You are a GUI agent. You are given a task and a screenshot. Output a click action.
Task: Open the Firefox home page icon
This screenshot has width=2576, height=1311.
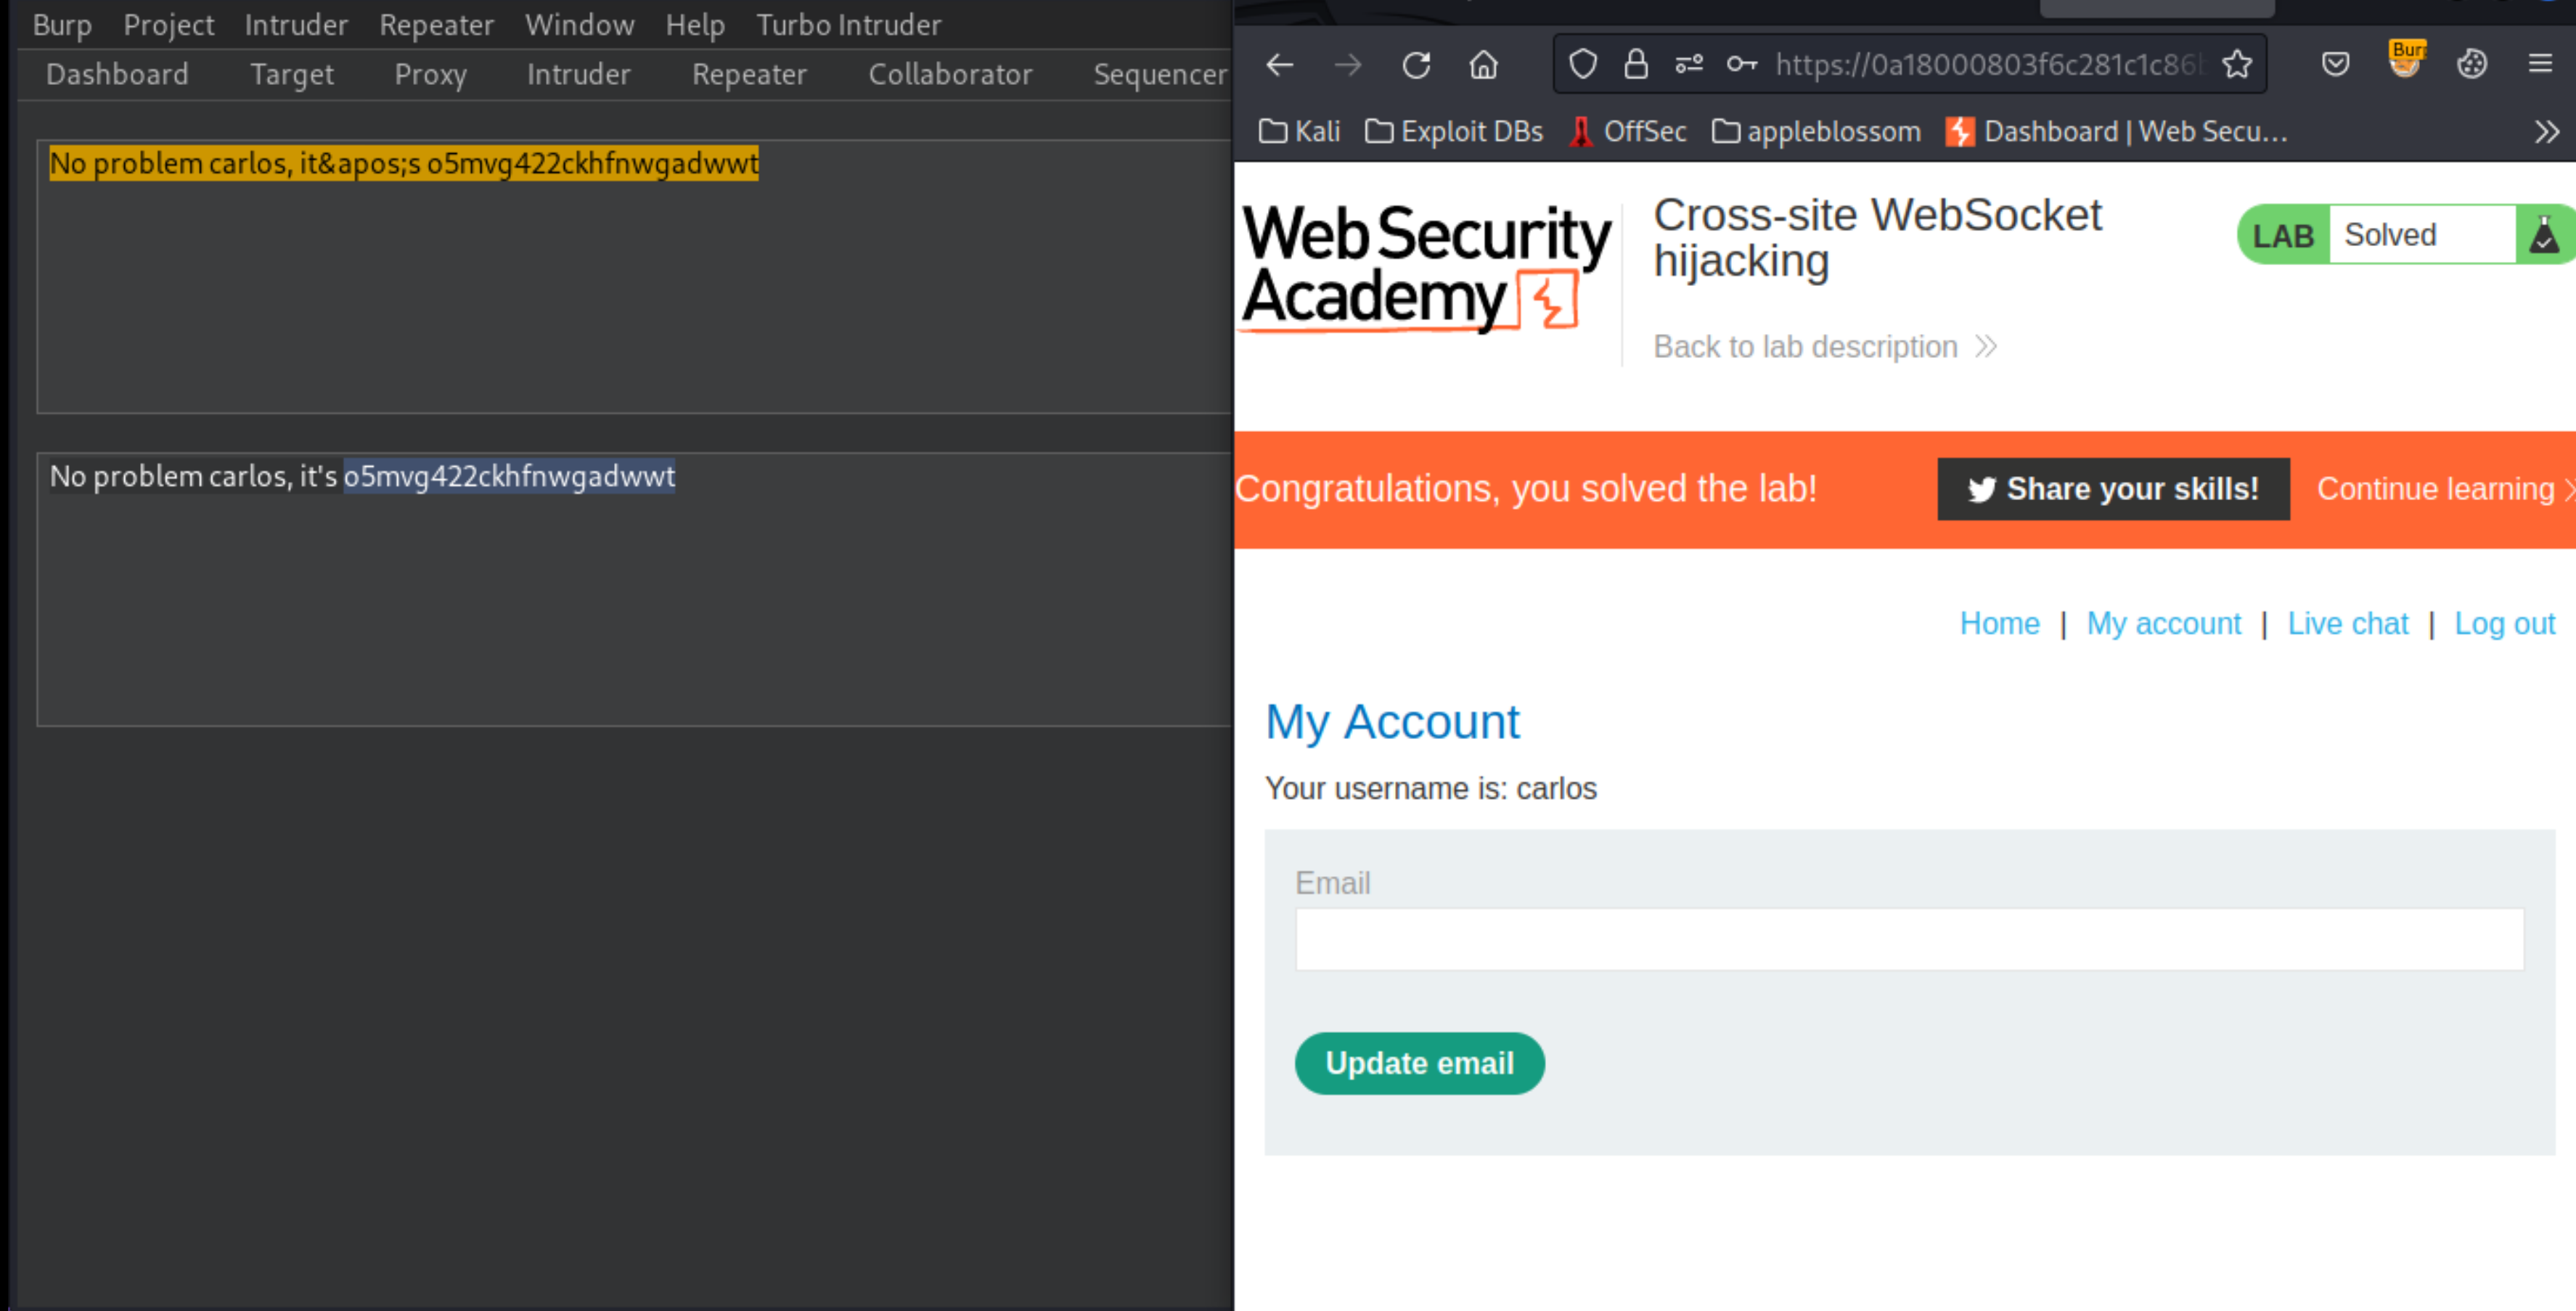coord(1484,65)
